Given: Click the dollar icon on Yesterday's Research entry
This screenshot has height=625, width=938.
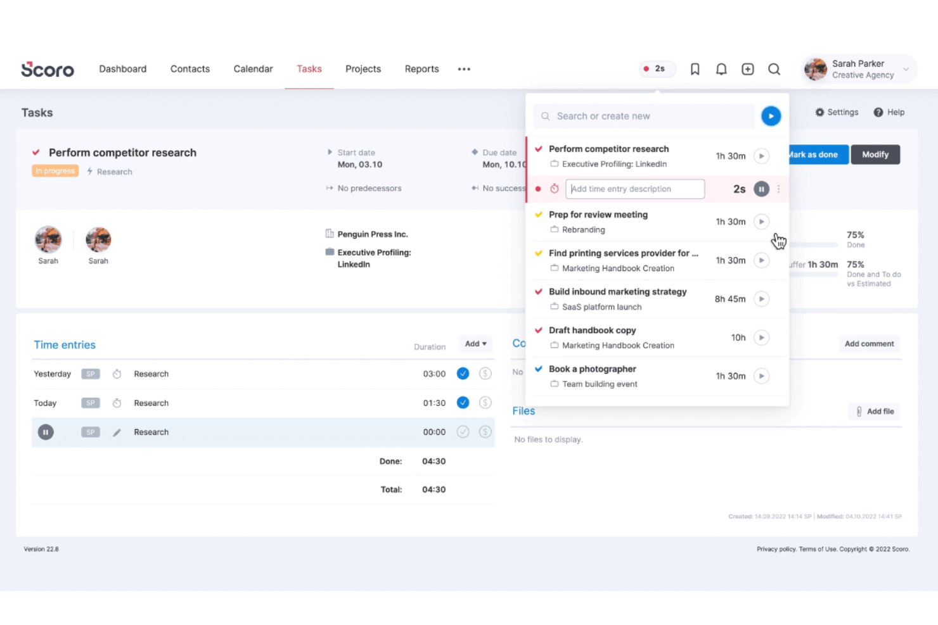Looking at the screenshot, I should coord(485,374).
